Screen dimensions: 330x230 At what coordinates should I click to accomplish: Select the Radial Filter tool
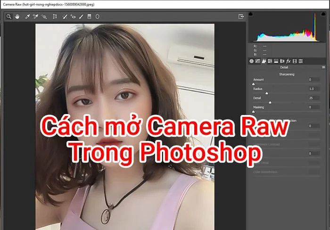click(x=97, y=16)
